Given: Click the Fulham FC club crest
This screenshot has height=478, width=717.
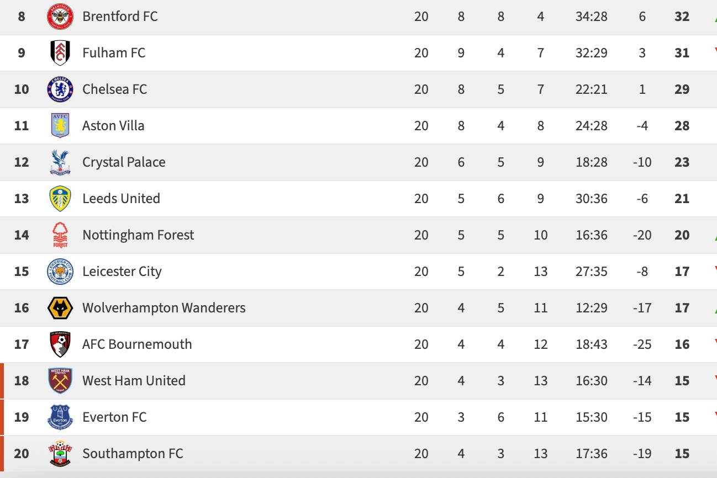Looking at the screenshot, I should point(60,53).
